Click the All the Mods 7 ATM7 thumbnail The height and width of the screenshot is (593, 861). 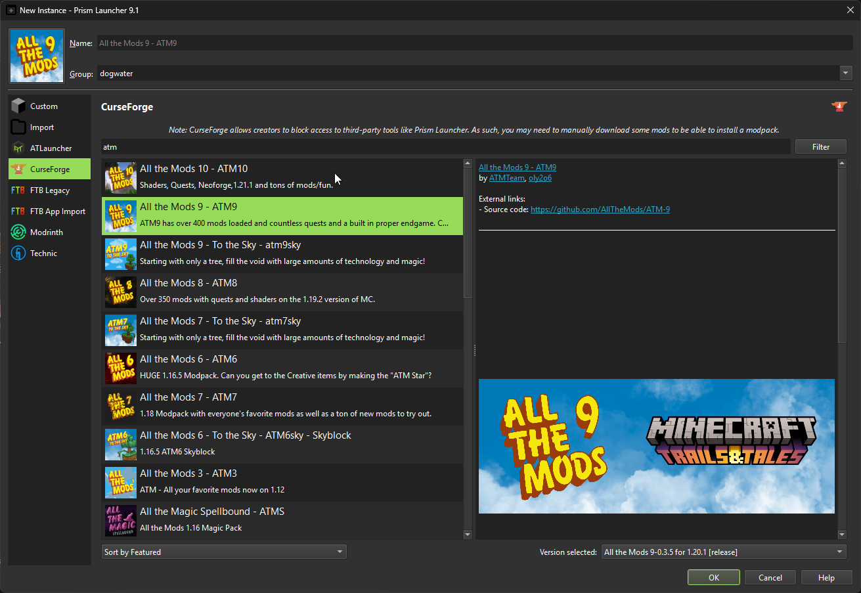pyautogui.click(x=121, y=406)
